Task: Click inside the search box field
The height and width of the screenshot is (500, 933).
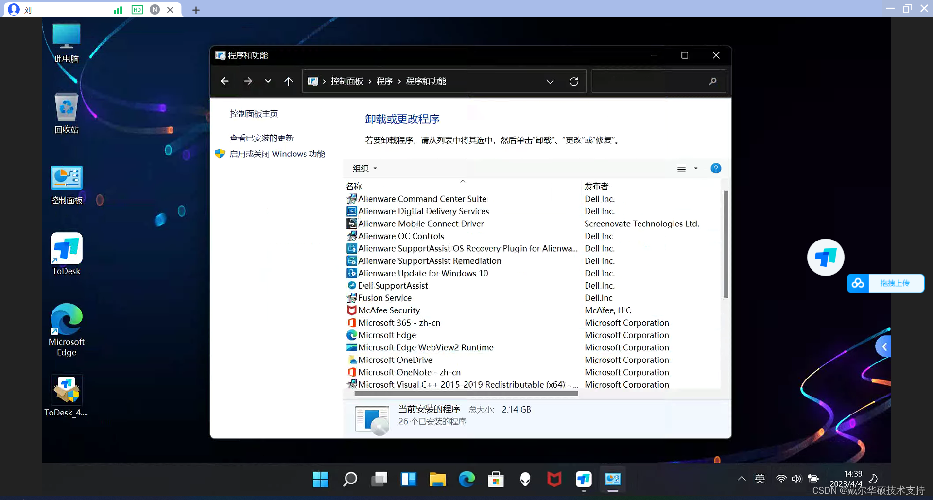Action: coord(651,81)
